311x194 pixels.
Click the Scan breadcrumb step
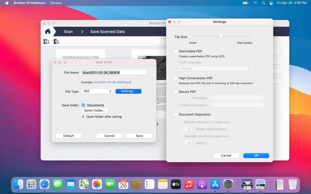pyautogui.click(x=68, y=31)
